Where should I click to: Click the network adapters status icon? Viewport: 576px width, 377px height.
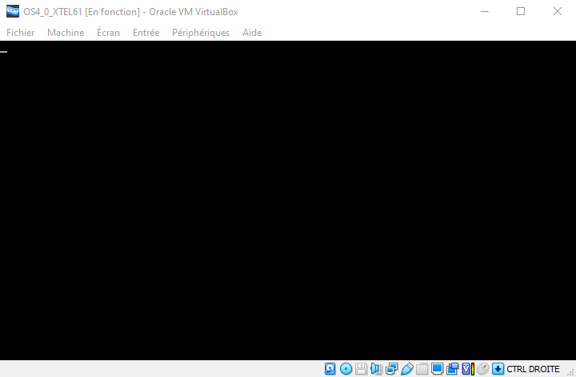point(391,368)
